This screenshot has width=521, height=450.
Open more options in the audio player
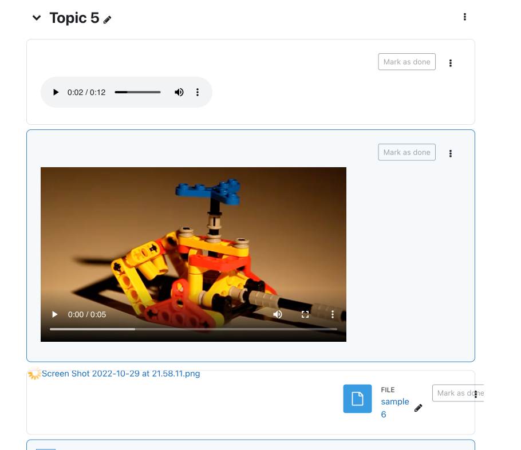pos(198,92)
